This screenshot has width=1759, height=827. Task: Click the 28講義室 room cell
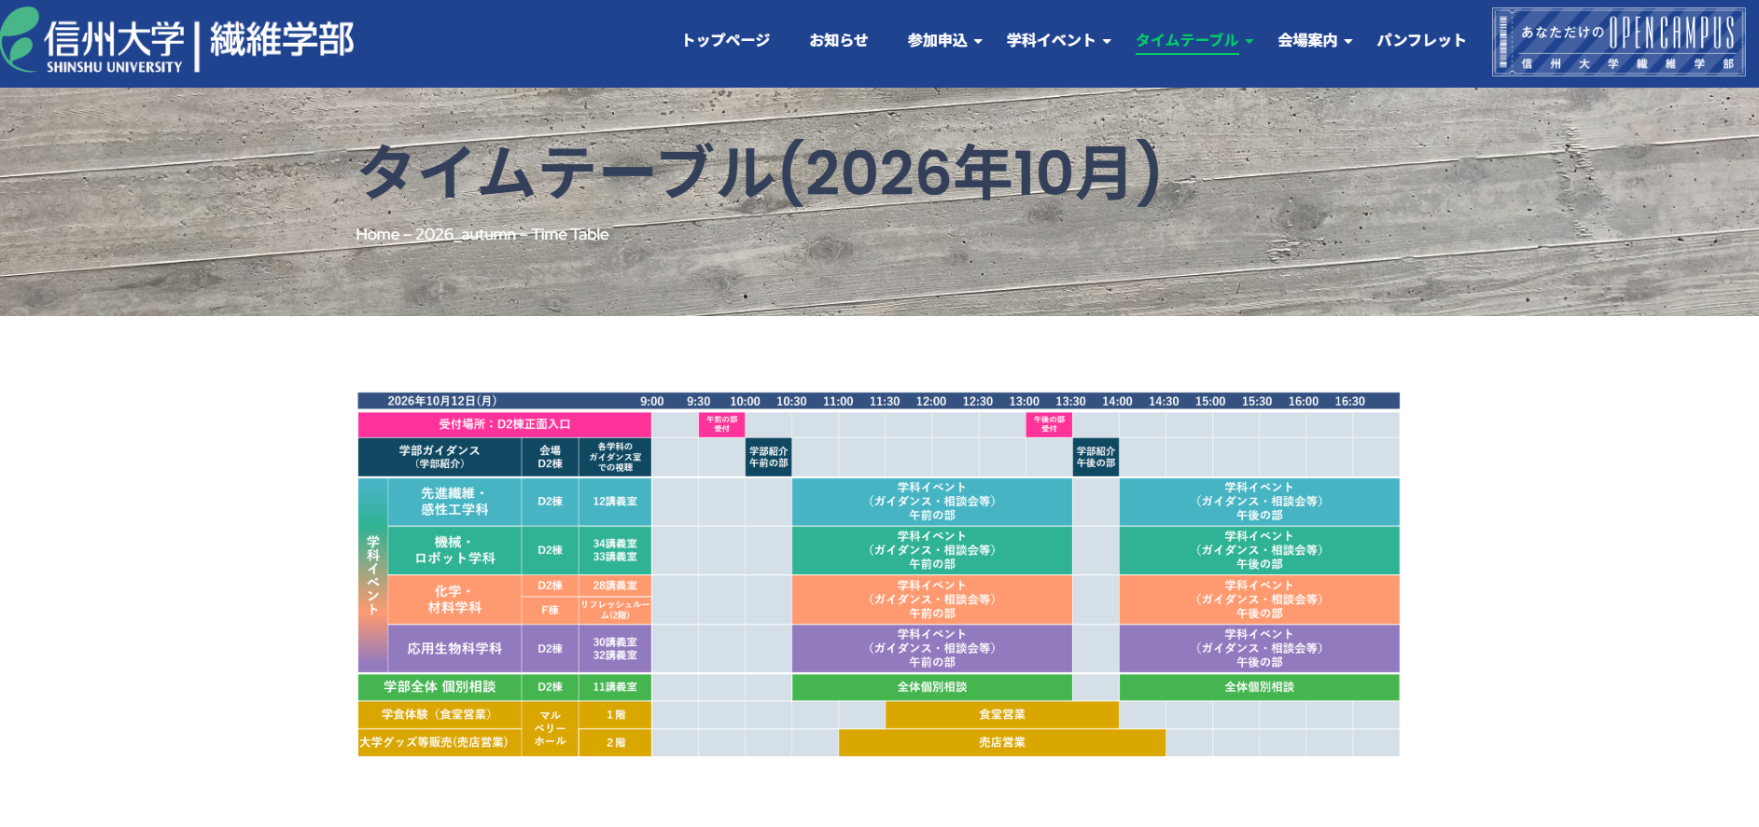click(x=615, y=586)
